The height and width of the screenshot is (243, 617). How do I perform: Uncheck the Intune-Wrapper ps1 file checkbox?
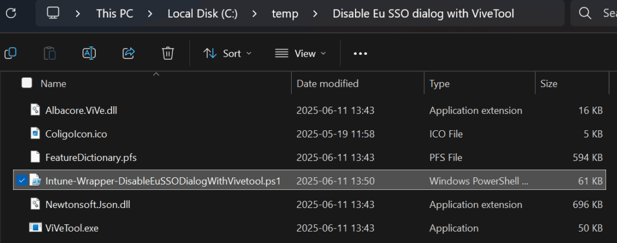point(22,180)
